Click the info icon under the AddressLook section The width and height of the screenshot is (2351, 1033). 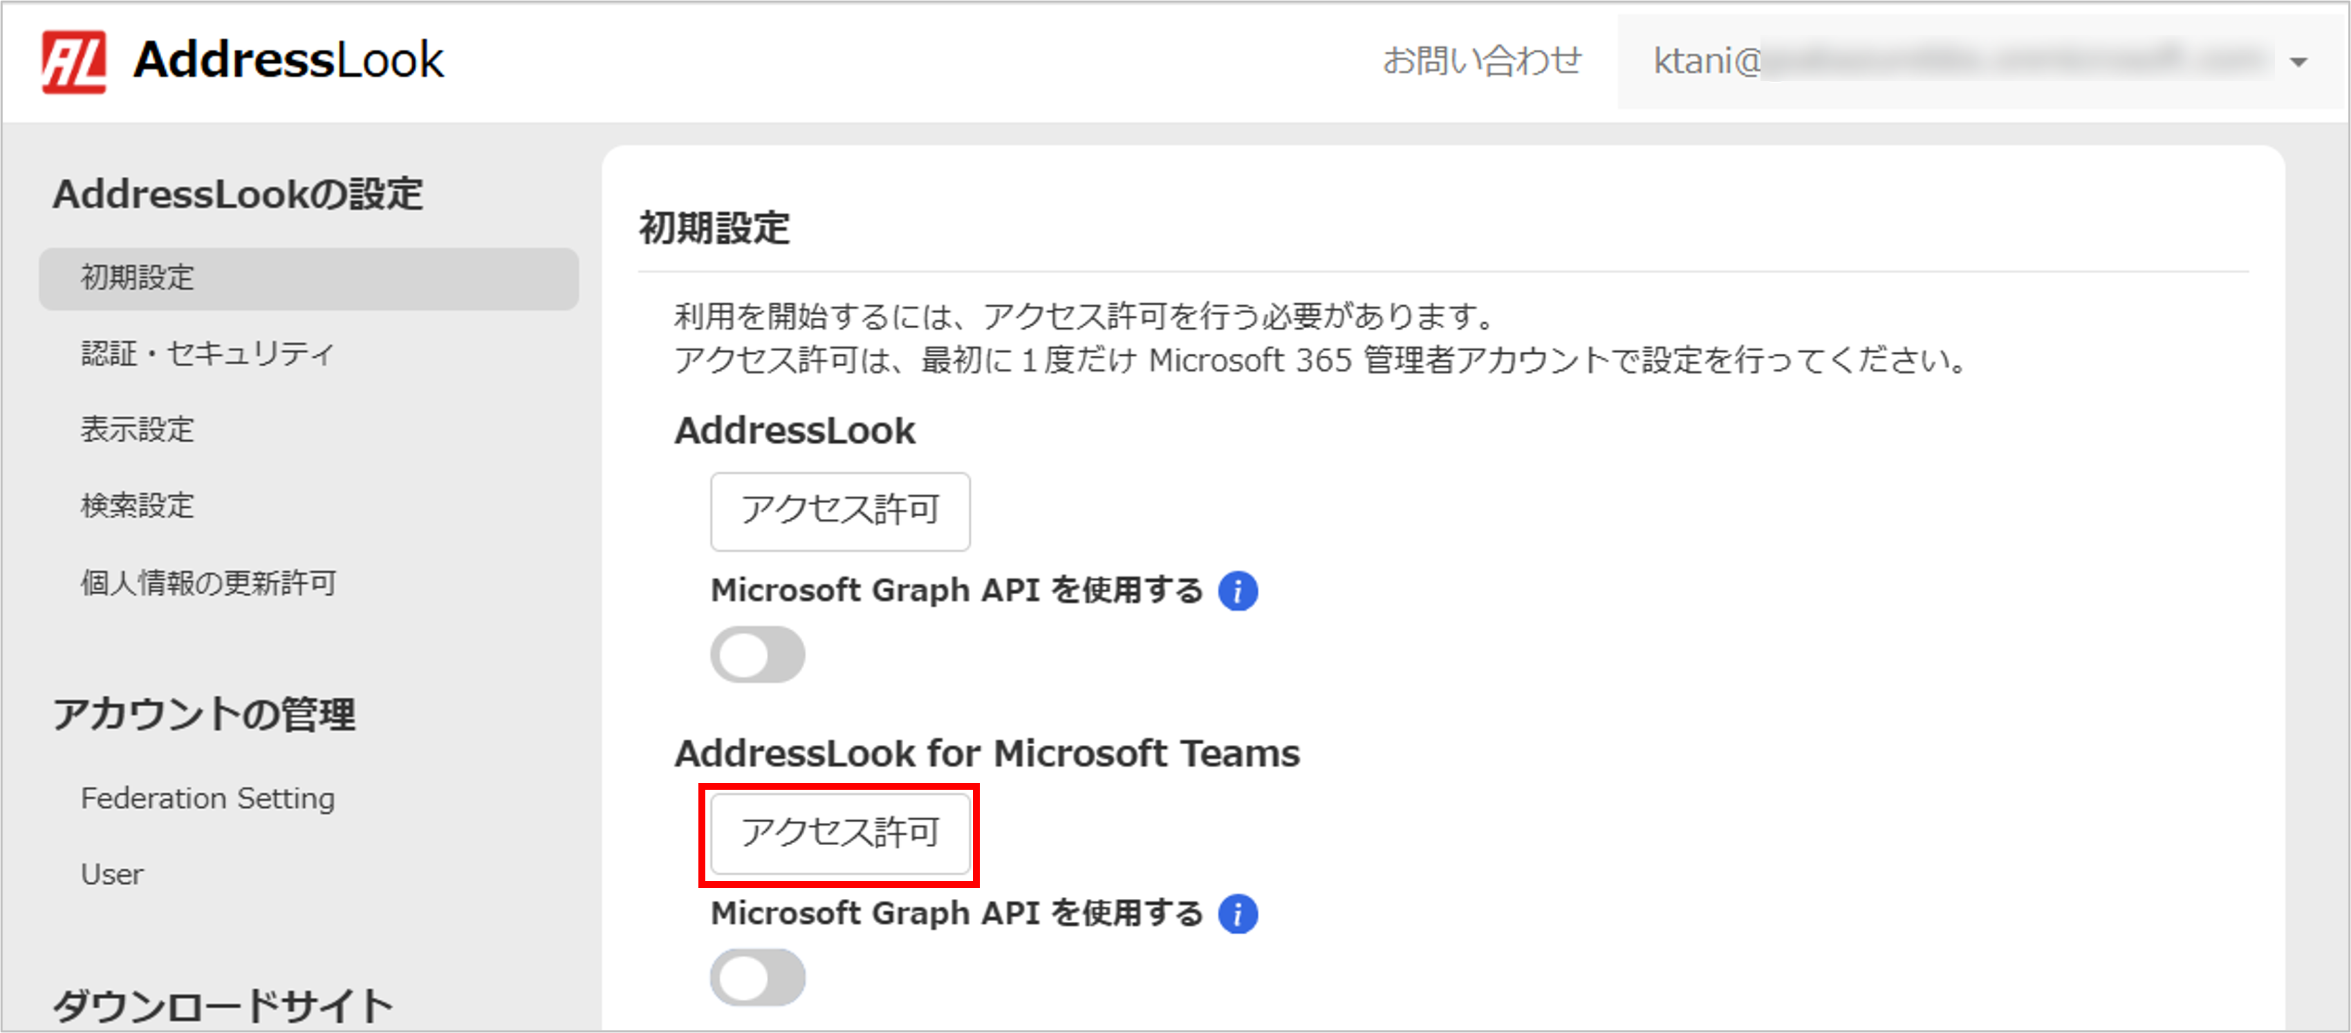coord(1238,591)
